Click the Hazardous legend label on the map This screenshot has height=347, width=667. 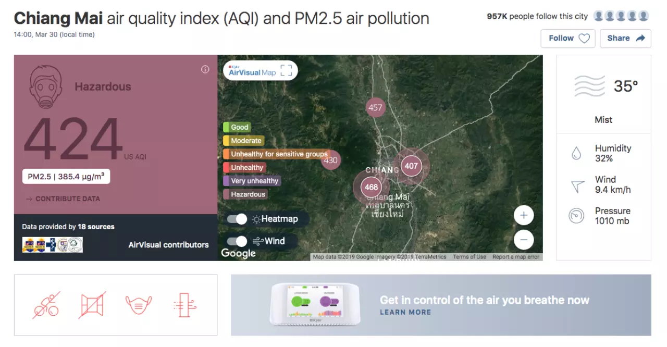click(x=245, y=194)
